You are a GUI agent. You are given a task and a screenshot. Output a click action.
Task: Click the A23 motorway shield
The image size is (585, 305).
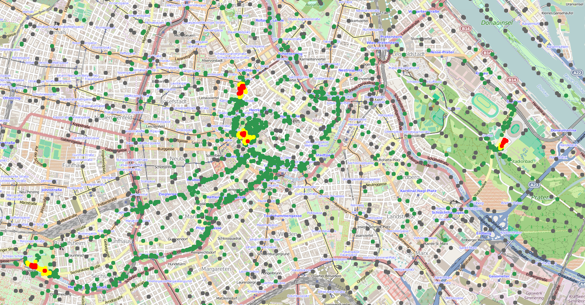535,185
